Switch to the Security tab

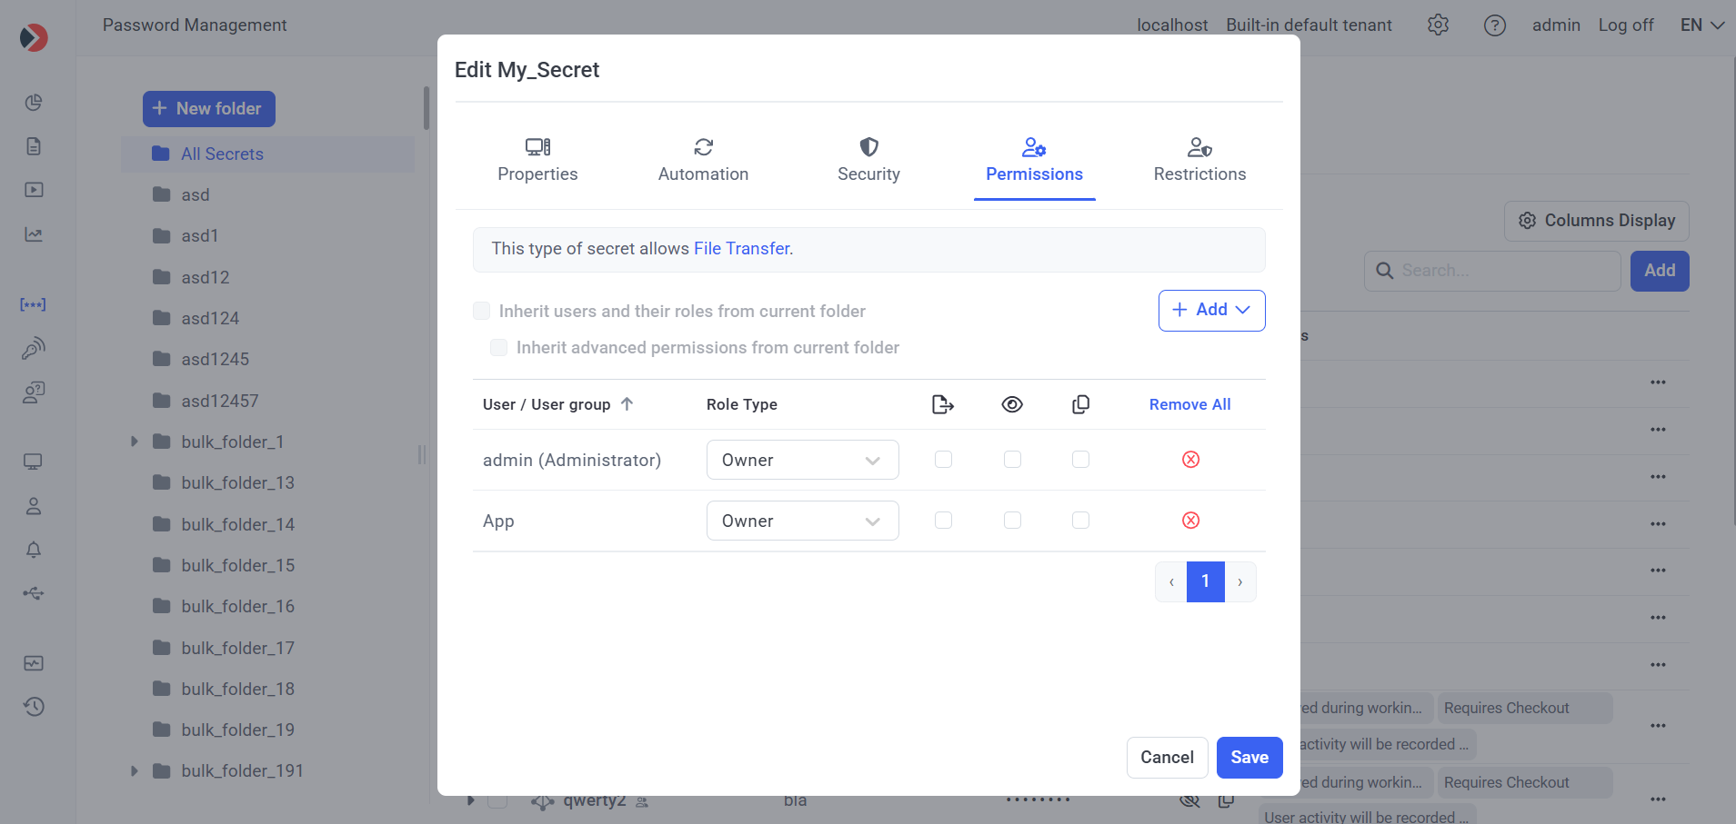868,160
